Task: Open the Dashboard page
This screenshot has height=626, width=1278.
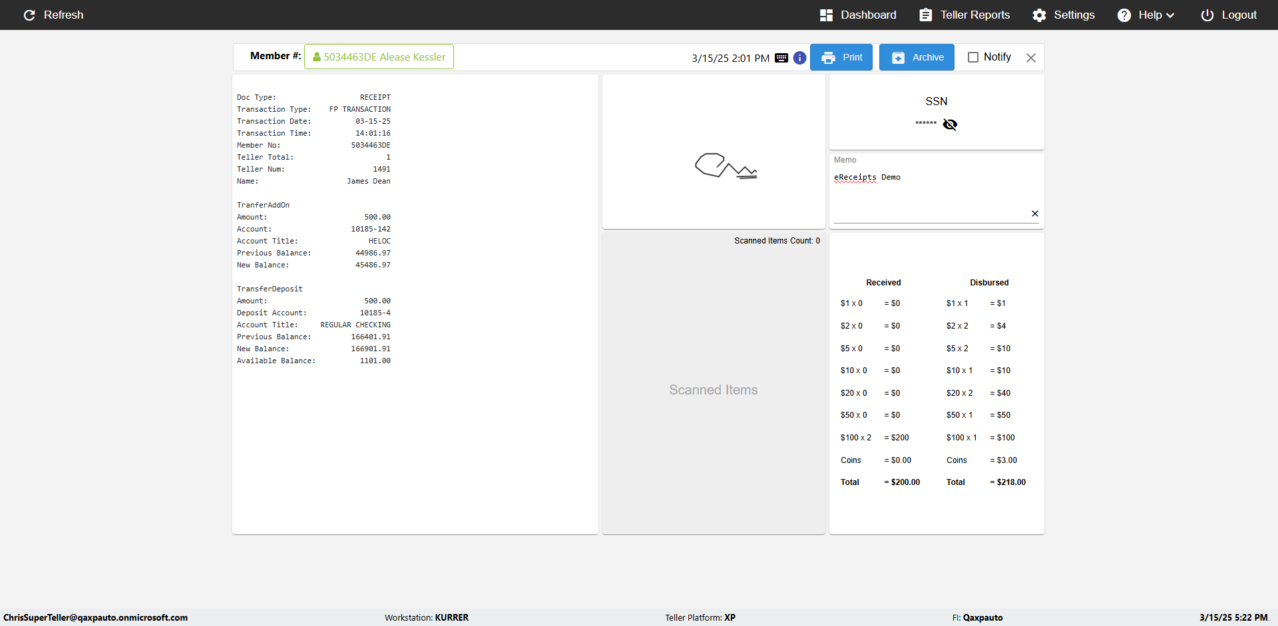Action: (x=858, y=15)
